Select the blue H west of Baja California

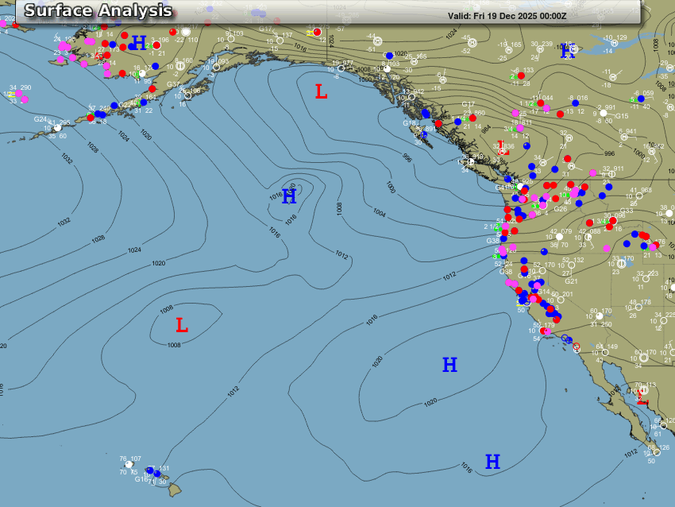click(x=449, y=365)
